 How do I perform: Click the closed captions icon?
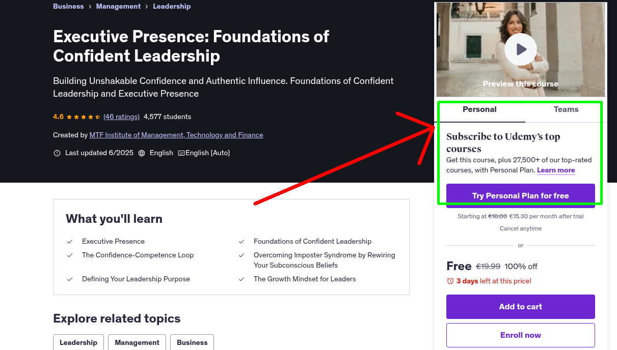click(181, 153)
